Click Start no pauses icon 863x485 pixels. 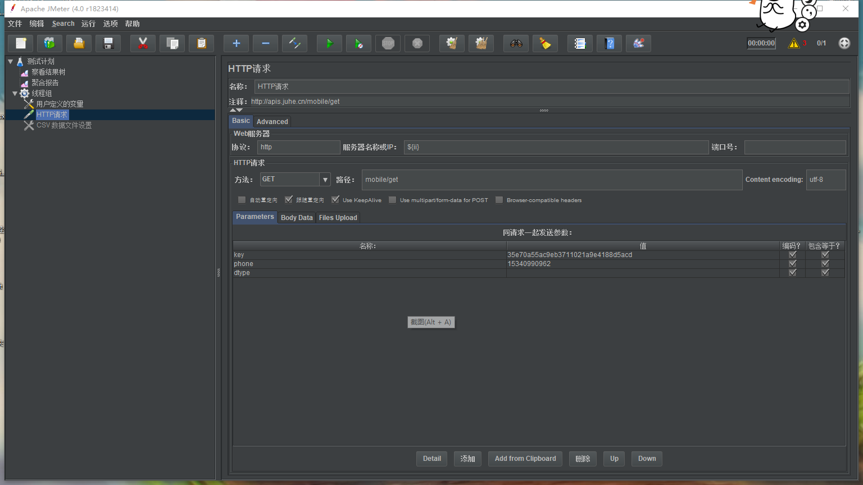(358, 43)
